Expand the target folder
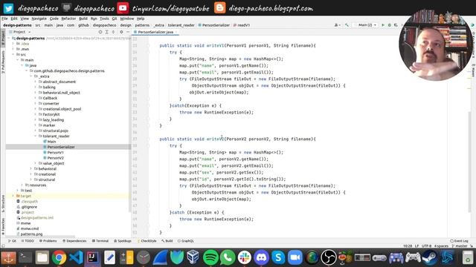The width and height of the screenshot is (476, 267). (13, 196)
